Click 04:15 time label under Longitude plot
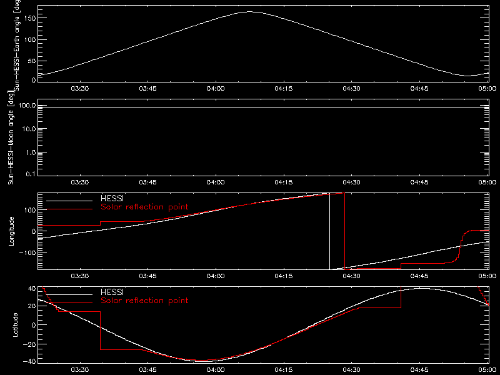Screen dimensions: 500x375 284,276
